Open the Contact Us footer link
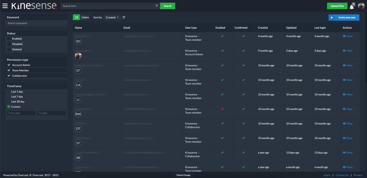This screenshot has width=367, height=178. coord(342,175)
